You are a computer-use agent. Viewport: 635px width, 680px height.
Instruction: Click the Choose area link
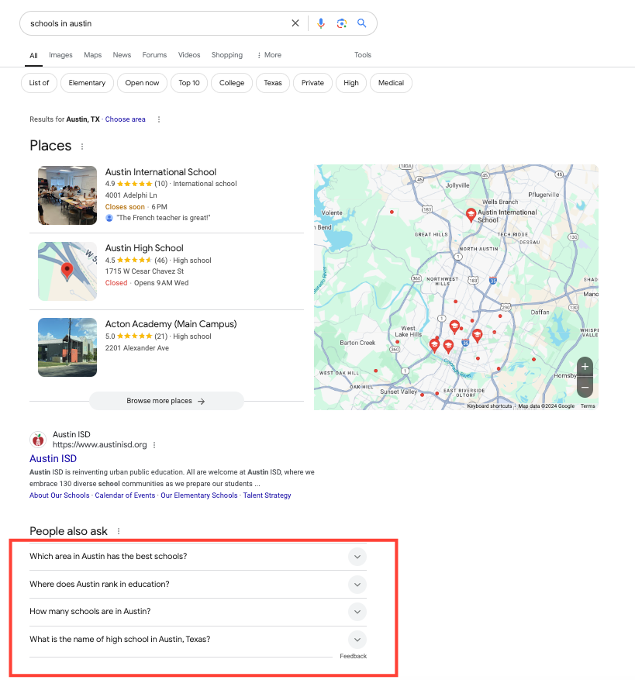(x=126, y=119)
